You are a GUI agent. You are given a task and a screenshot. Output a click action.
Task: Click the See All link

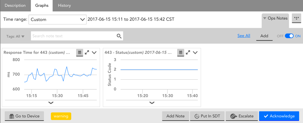(x=244, y=35)
